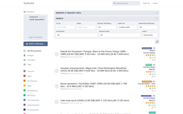The width and height of the screenshot is (183, 114).
Task: Click the comment icon for Całe moje życie
Action: (x=153, y=108)
